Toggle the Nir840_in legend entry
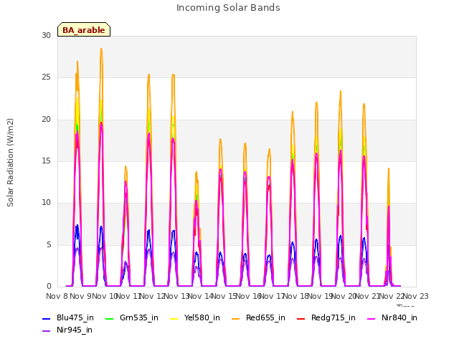This screenshot has height=344, width=459. 392,317
